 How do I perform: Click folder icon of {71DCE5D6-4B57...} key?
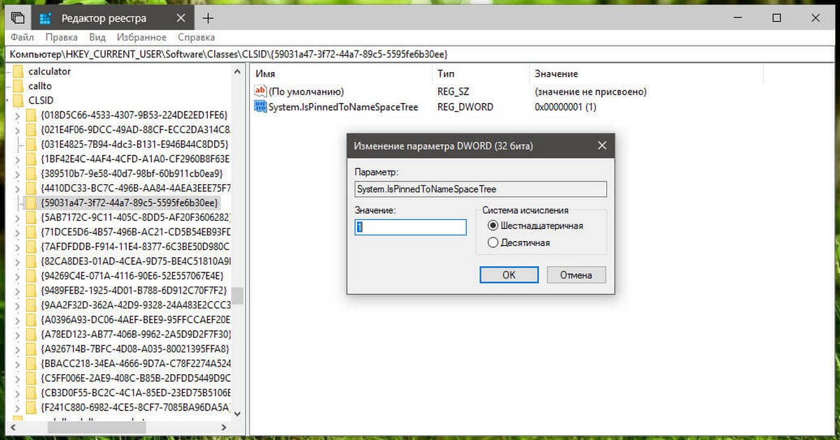point(31,232)
